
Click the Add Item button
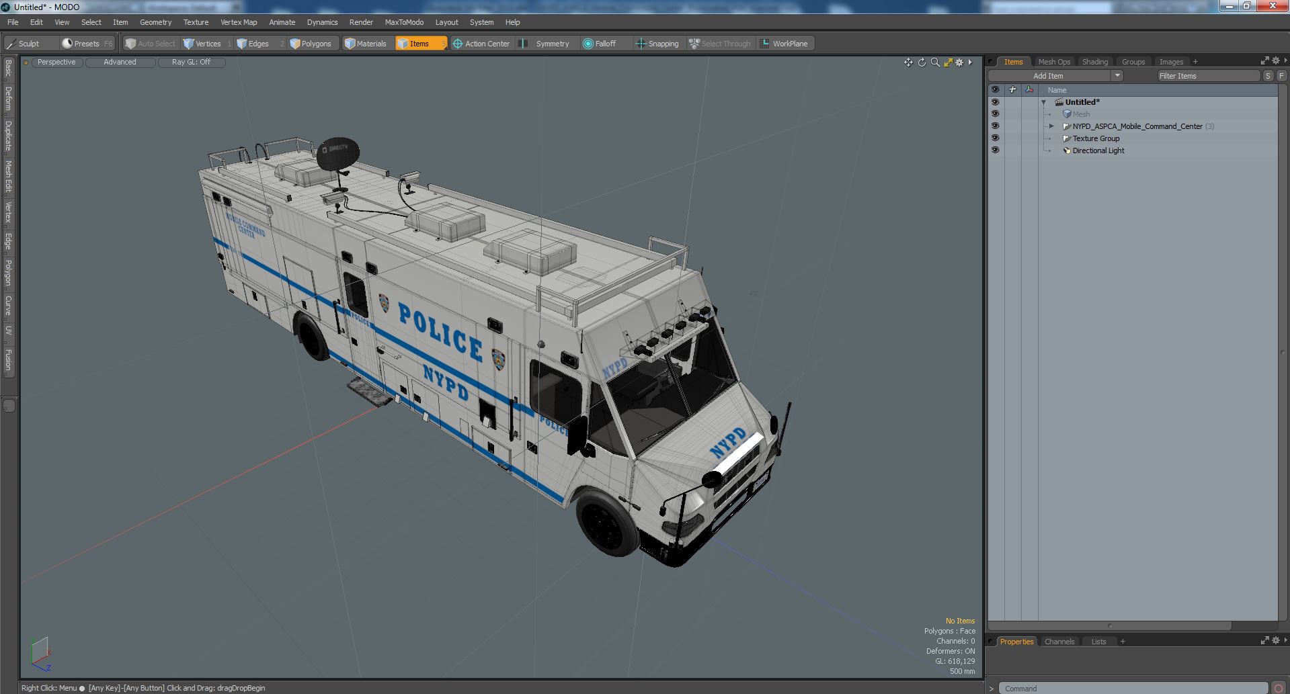1049,76
